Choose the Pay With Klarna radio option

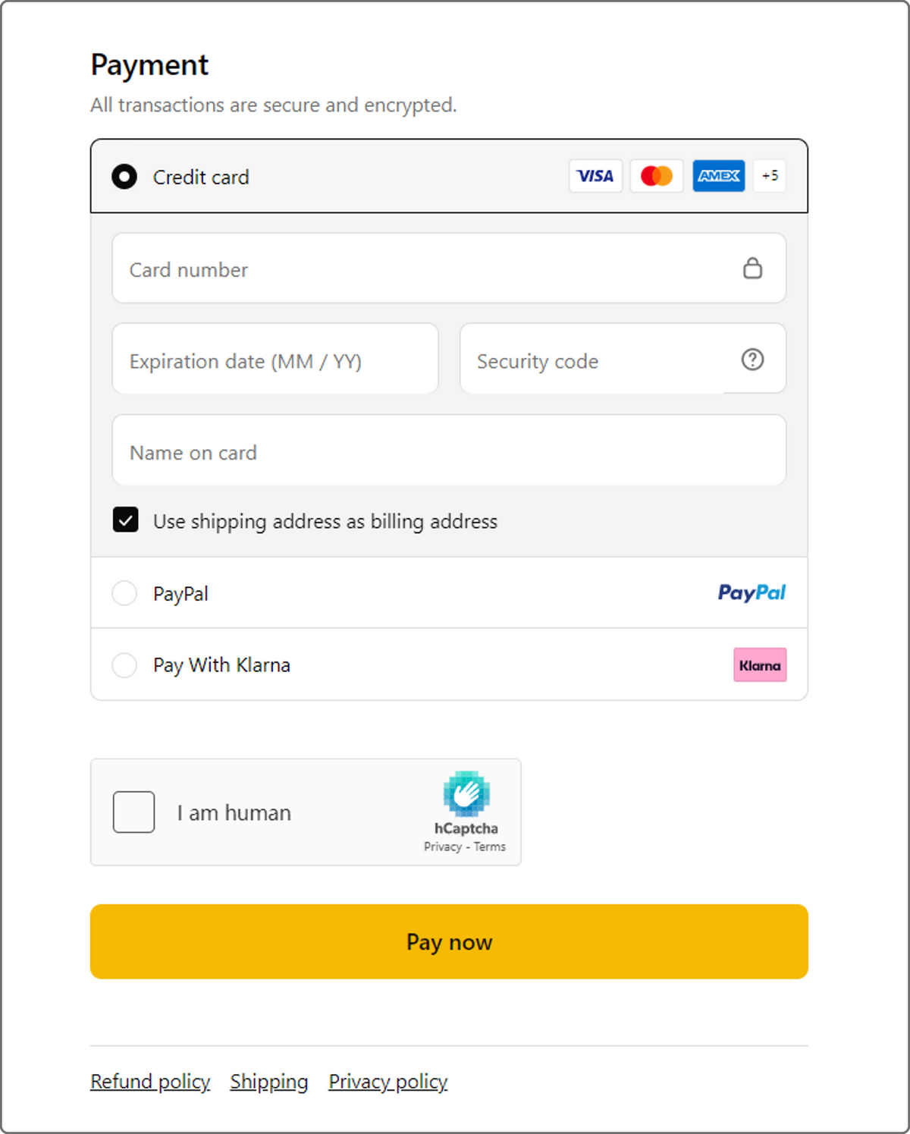pyautogui.click(x=124, y=665)
